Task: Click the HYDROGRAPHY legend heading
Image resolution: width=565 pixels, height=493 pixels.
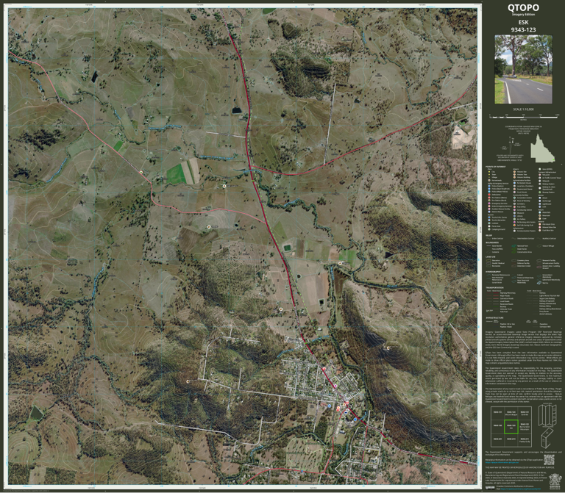Action: point(493,272)
